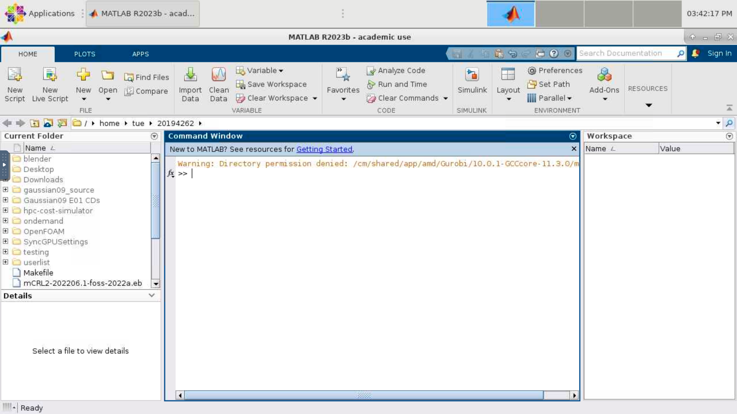Open the Import Data tool
The image size is (737, 414).
pos(190,75)
